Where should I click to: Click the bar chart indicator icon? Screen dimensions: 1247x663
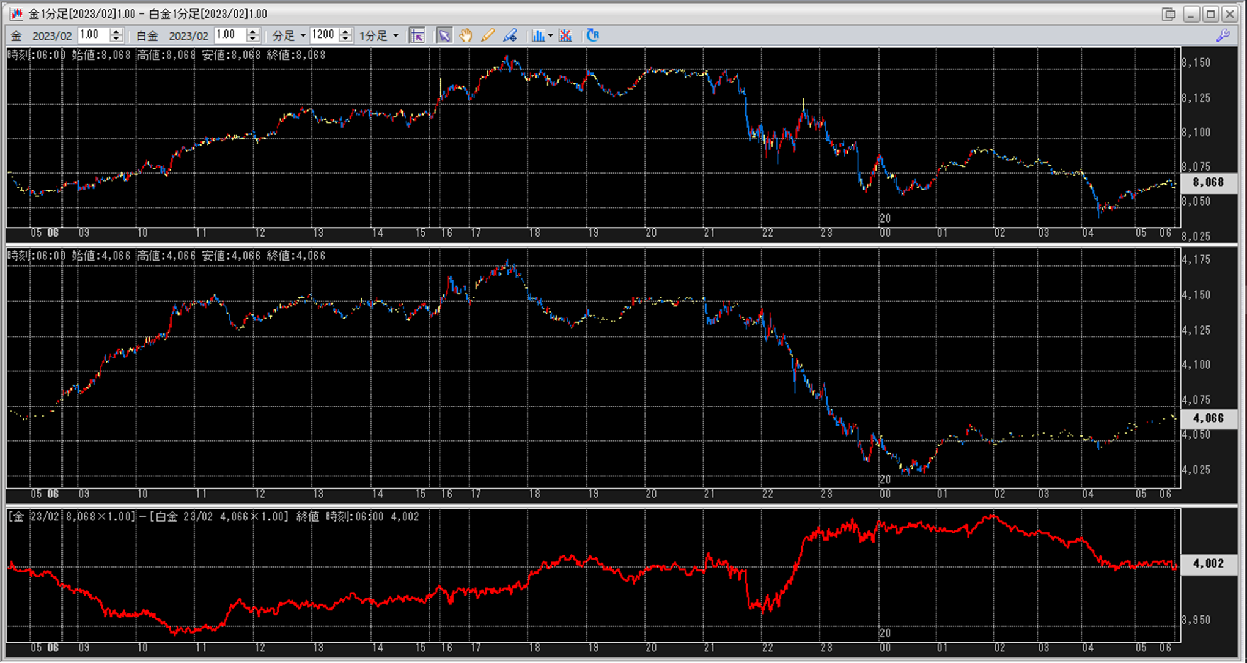[537, 35]
